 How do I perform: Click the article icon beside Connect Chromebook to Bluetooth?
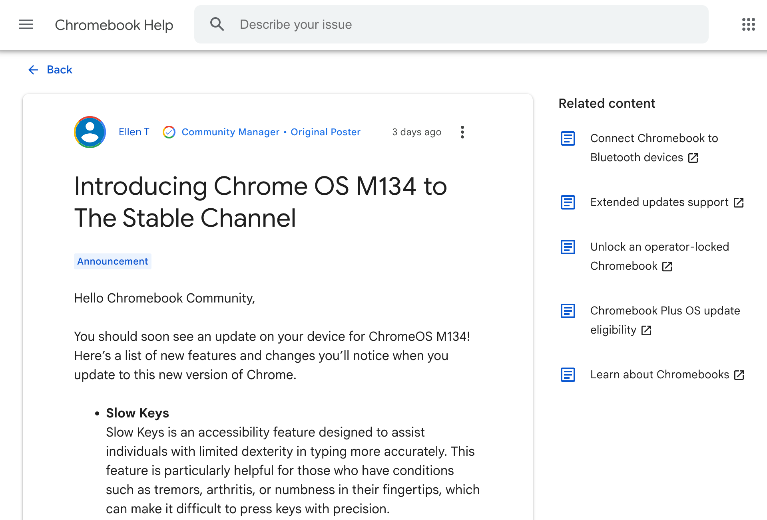(x=568, y=138)
